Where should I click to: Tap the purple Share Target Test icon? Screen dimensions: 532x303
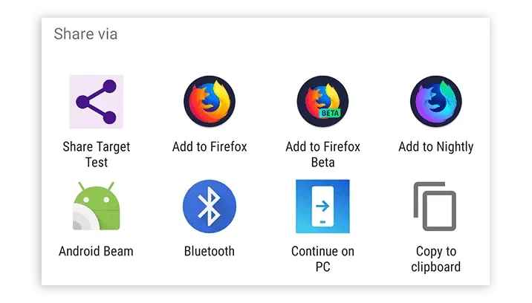click(97, 102)
